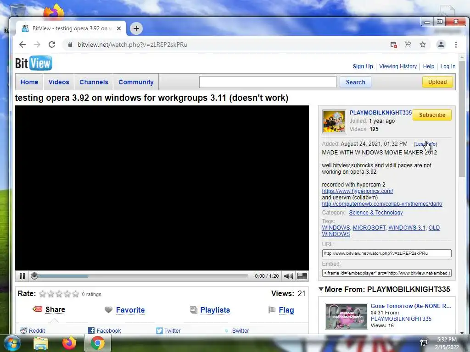Share video on Bwitter

pos(241,331)
